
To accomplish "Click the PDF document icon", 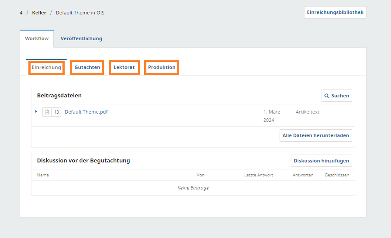I will coord(47,112).
